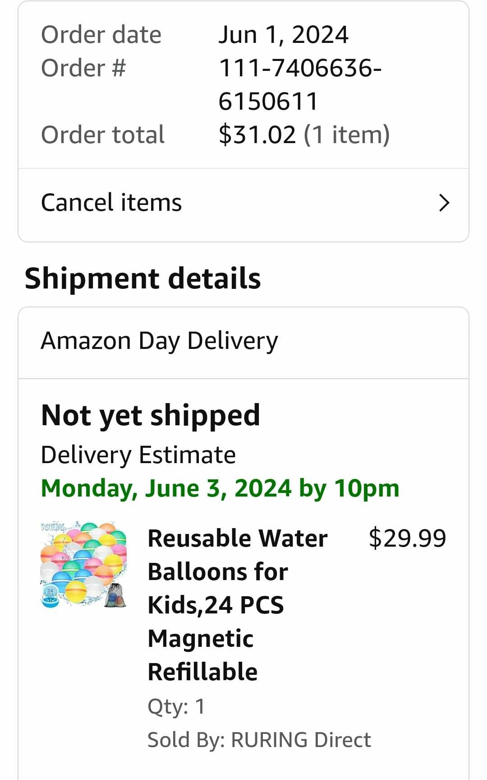487x780 pixels.
Task: Click the $29.99 item price
Action: click(407, 538)
